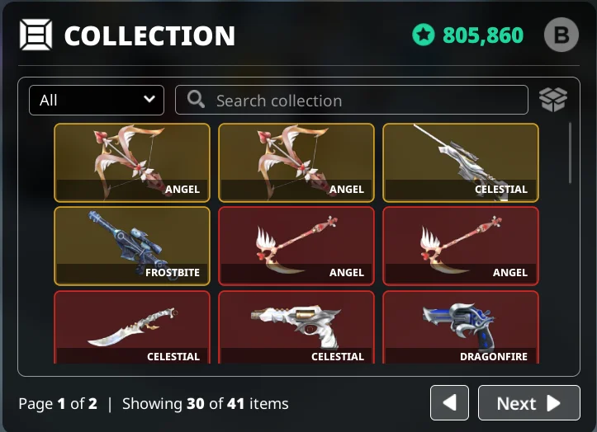Select the Frostbite rifle item

click(132, 246)
